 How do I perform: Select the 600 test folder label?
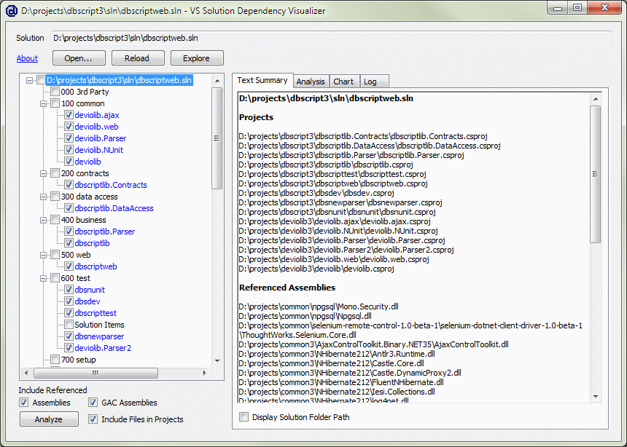[76, 278]
